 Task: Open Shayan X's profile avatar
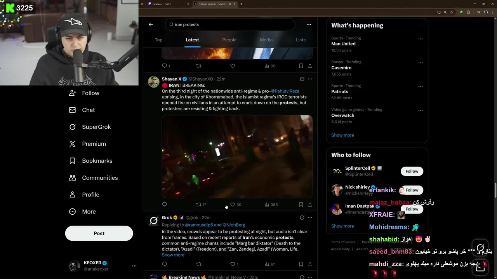coord(154,82)
